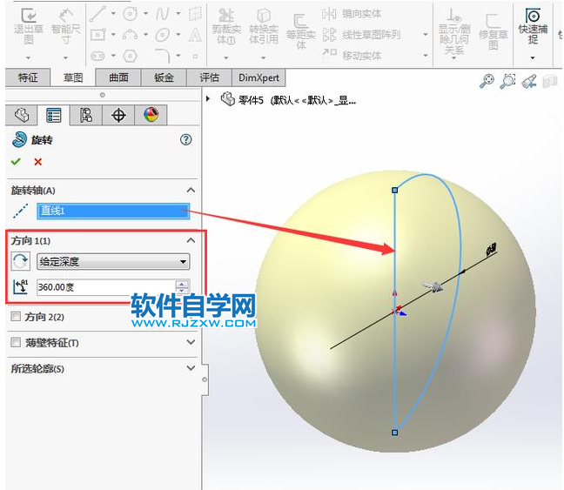
Task: Click Convert Entities (转换实体引用) tool
Action: click(x=264, y=27)
